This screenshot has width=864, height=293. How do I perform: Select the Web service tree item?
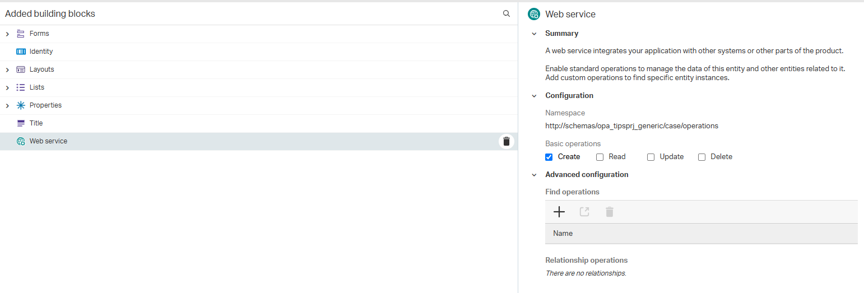48,141
